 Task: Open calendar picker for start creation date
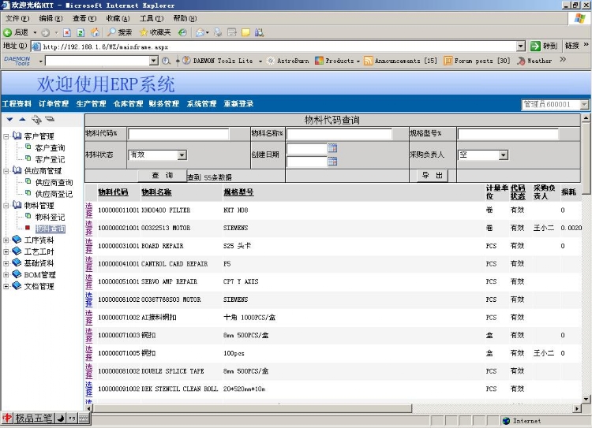point(332,148)
